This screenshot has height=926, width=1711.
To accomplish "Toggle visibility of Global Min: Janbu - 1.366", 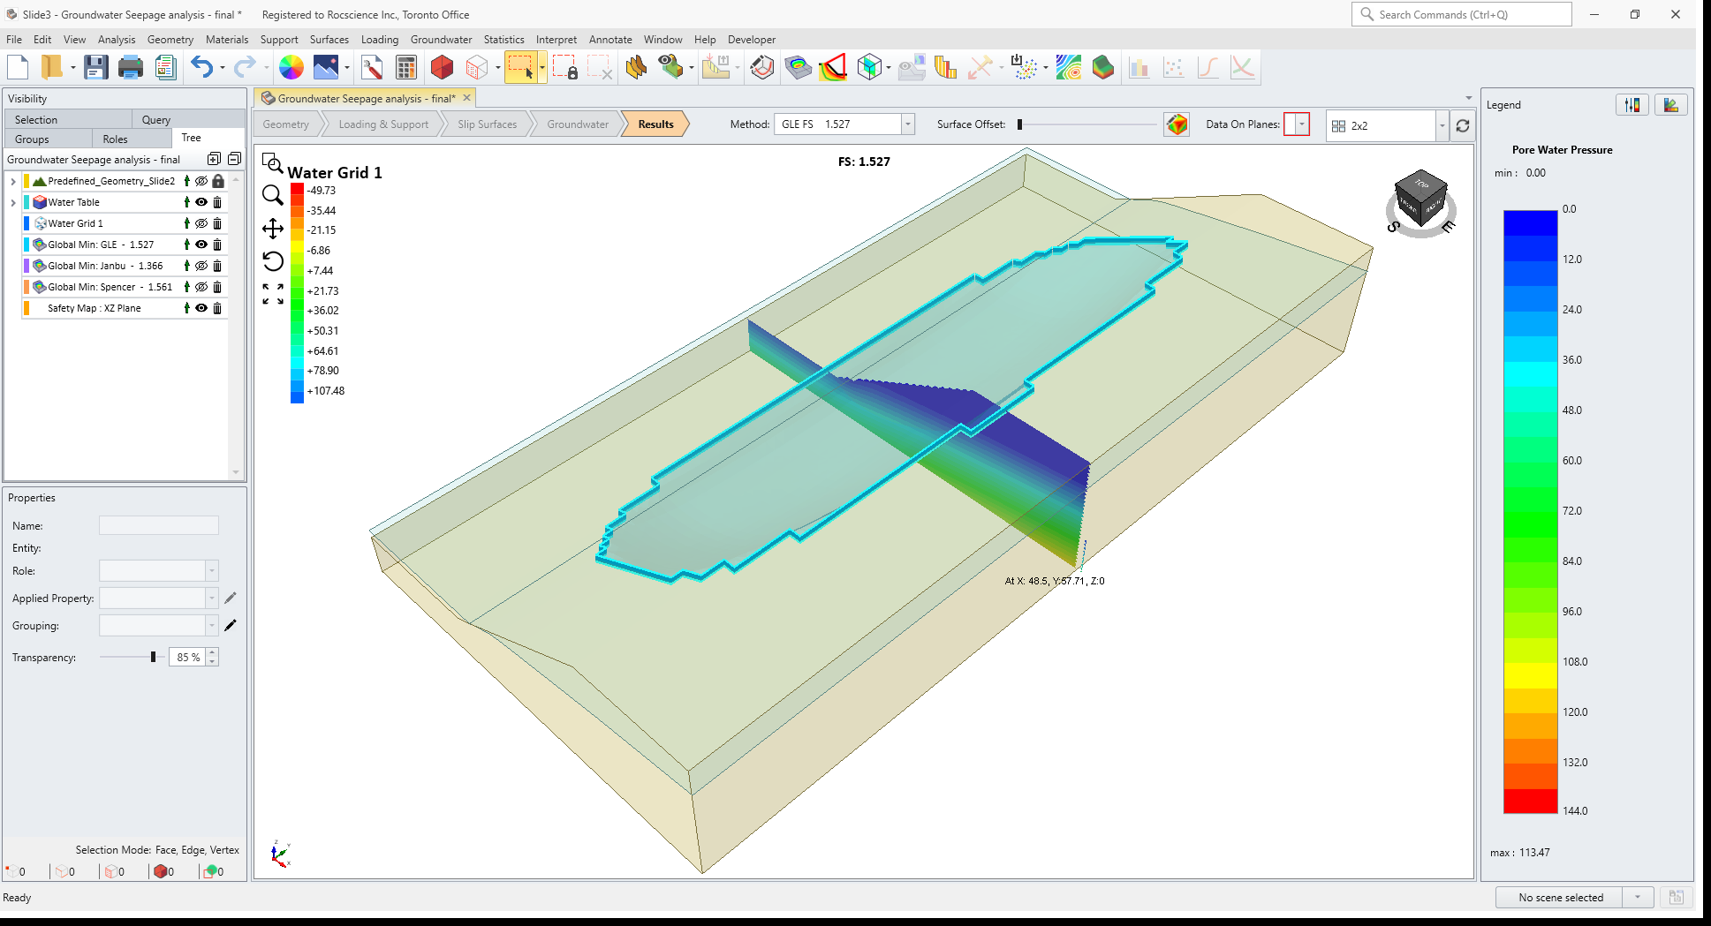I will (x=201, y=266).
